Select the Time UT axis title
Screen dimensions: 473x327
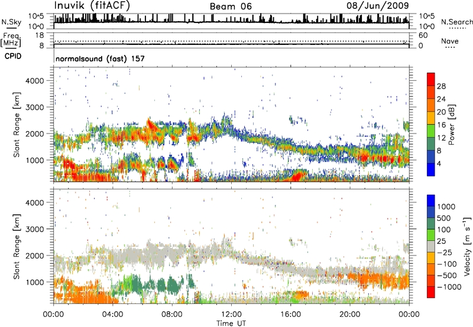coord(231,323)
